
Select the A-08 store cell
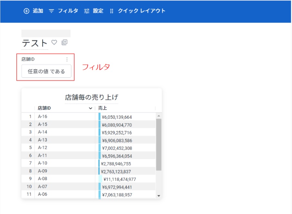point(43,179)
